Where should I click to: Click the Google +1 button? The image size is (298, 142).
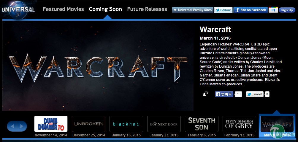pos(273,10)
